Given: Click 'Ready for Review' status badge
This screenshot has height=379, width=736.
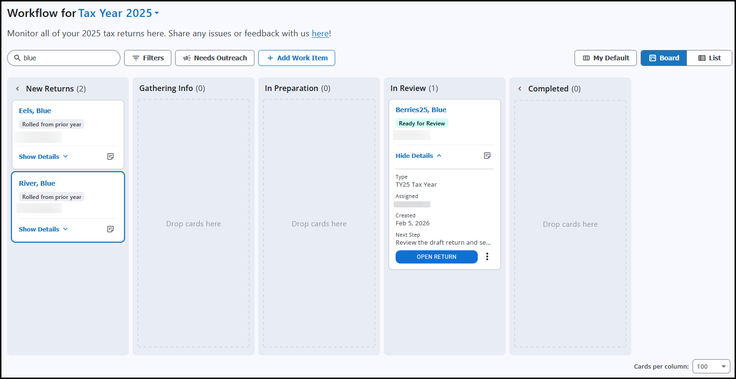Looking at the screenshot, I should [x=422, y=124].
